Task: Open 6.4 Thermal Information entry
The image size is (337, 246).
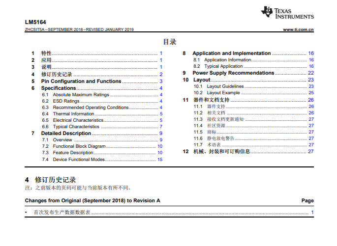Action: (x=102, y=113)
